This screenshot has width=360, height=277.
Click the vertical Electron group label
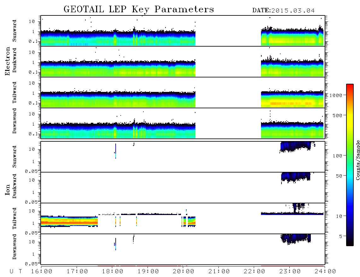7,61
